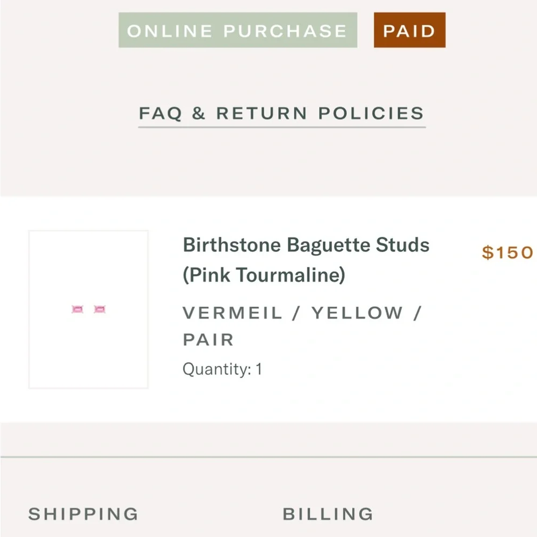
Task: Select the Shipping section heading
Action: pos(83,514)
